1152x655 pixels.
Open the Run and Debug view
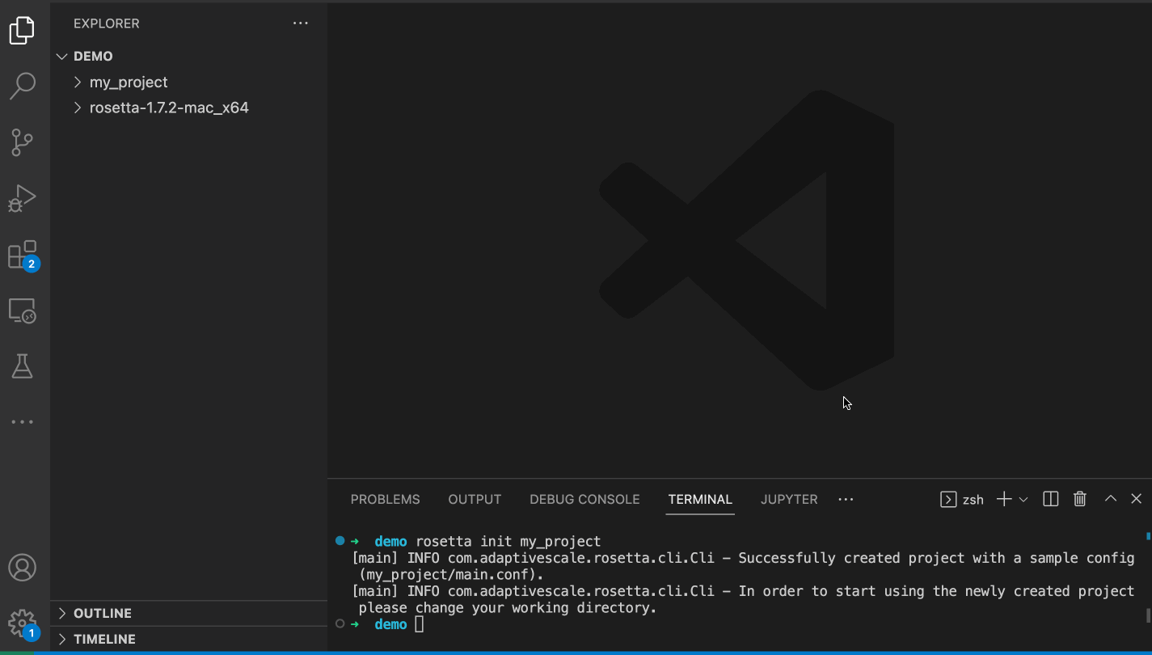[22, 198]
